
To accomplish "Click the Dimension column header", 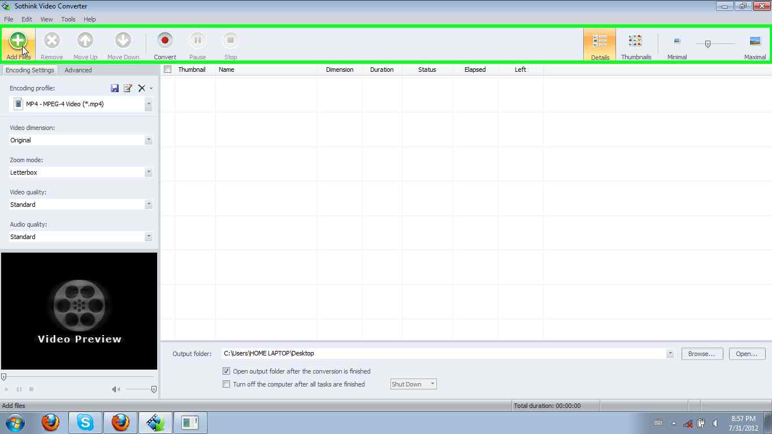I will click(340, 70).
